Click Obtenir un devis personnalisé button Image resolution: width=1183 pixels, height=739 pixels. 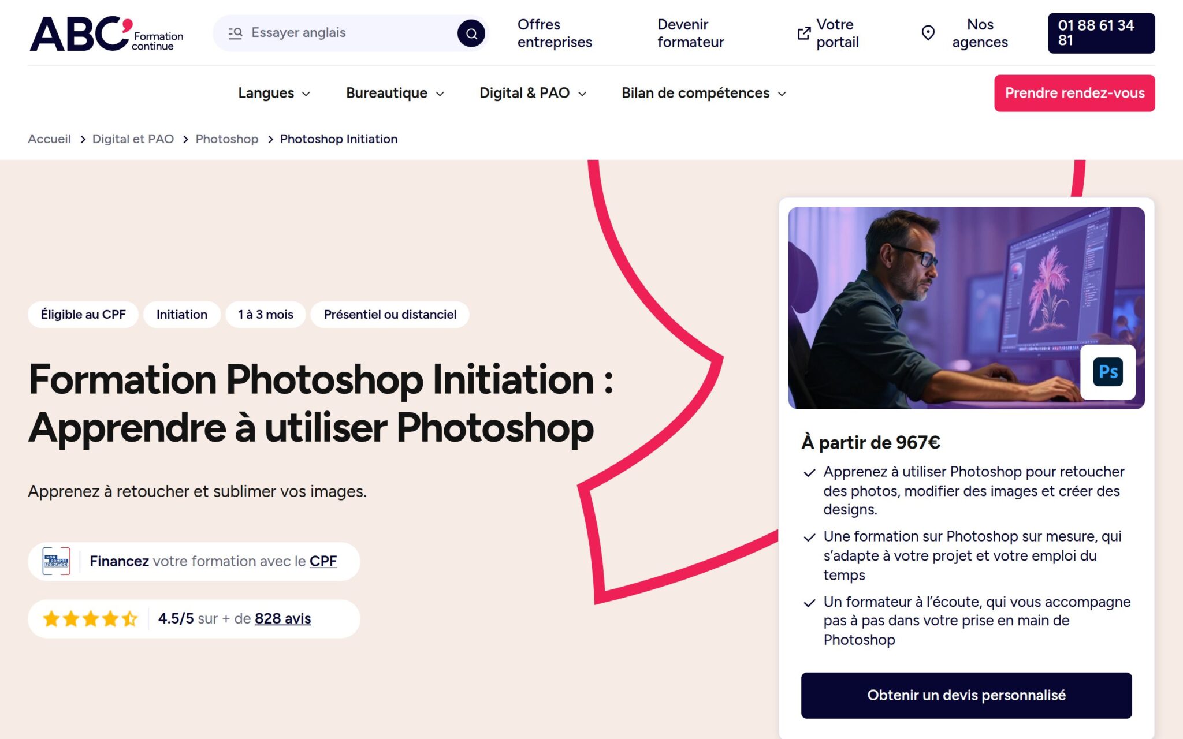point(966,695)
